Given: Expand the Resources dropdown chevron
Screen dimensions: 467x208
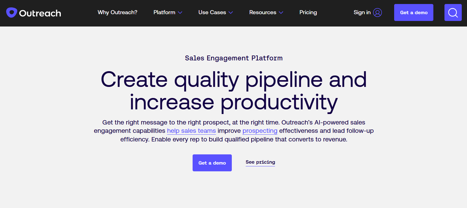Looking at the screenshot, I should 281,13.
